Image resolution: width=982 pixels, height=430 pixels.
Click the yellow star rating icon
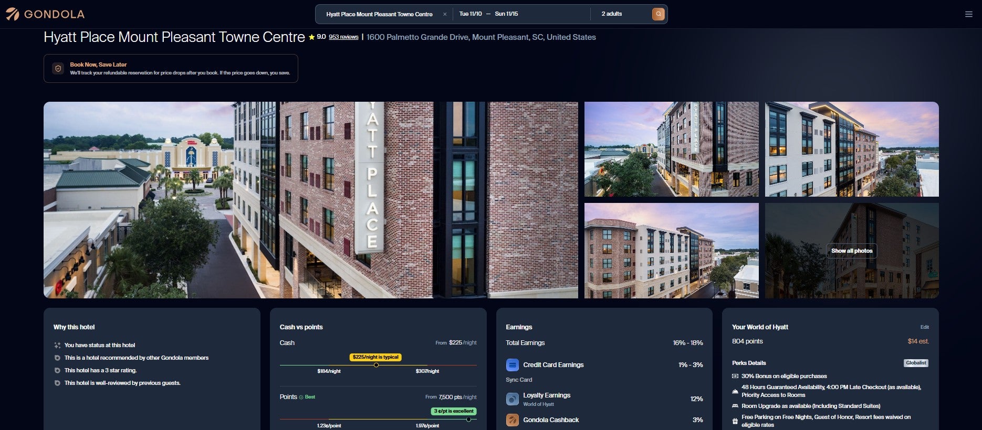click(312, 37)
